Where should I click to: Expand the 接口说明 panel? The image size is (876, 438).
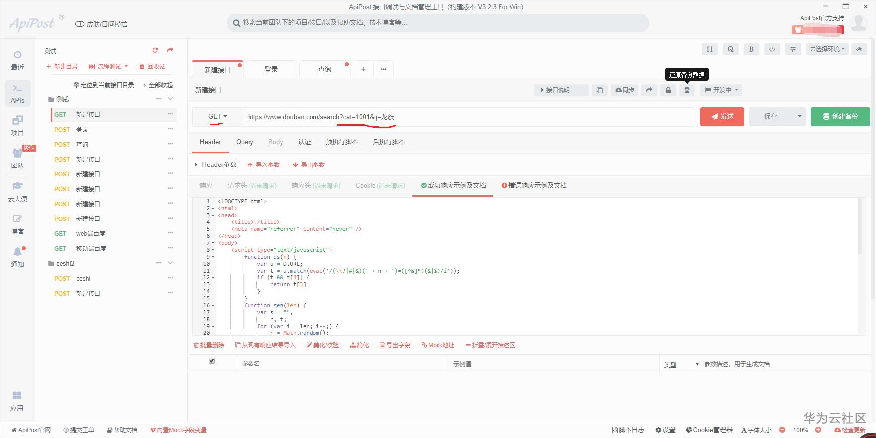point(562,90)
